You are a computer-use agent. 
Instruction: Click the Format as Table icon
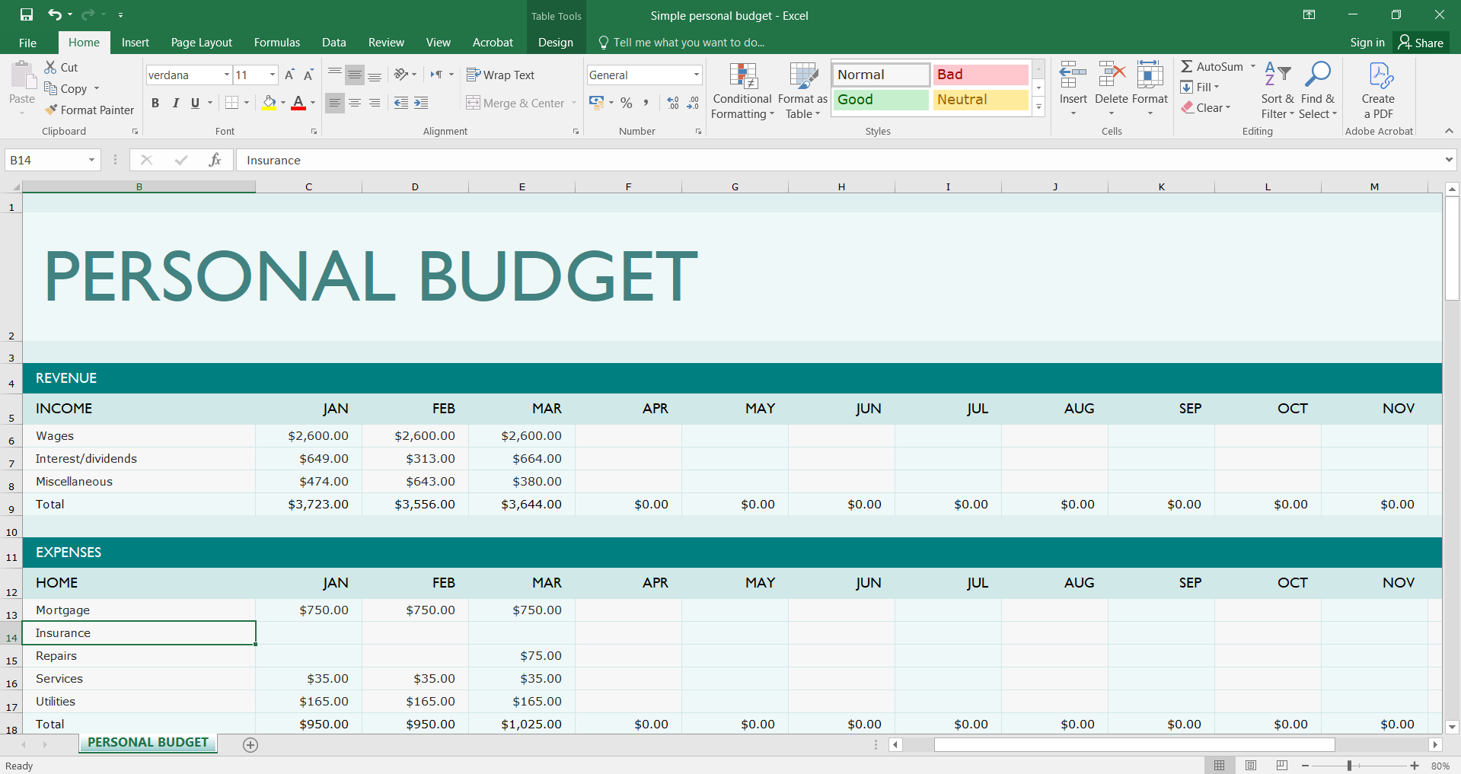[802, 76]
